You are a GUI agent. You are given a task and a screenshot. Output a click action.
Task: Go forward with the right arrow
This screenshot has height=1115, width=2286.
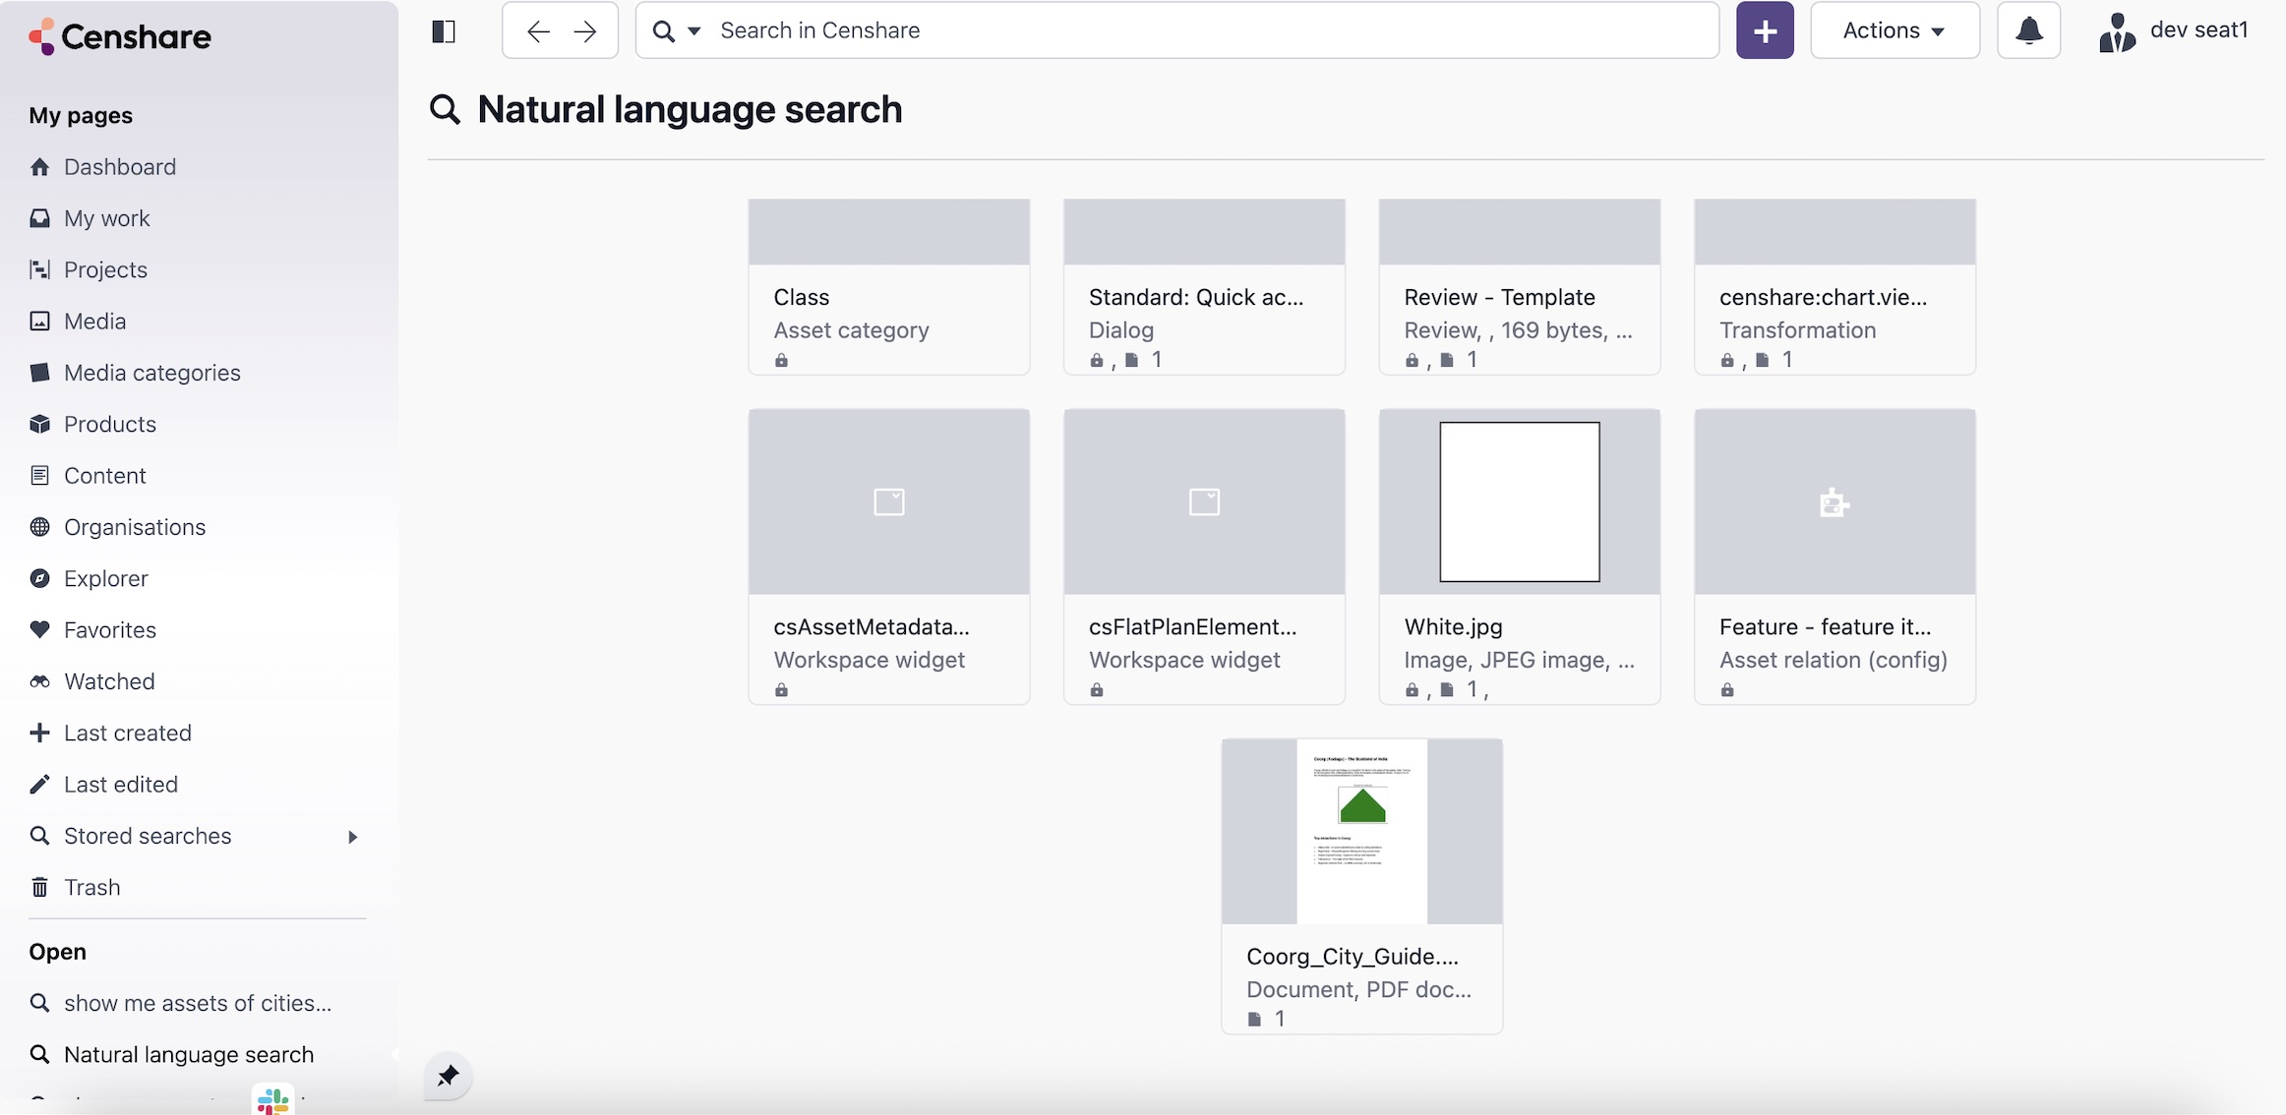pos(585,31)
